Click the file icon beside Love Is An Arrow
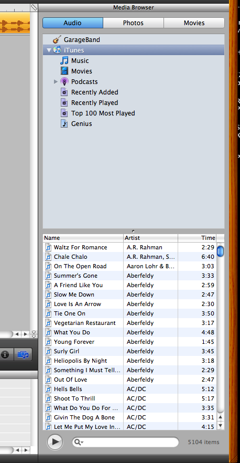240x463 pixels. pyautogui.click(x=48, y=304)
